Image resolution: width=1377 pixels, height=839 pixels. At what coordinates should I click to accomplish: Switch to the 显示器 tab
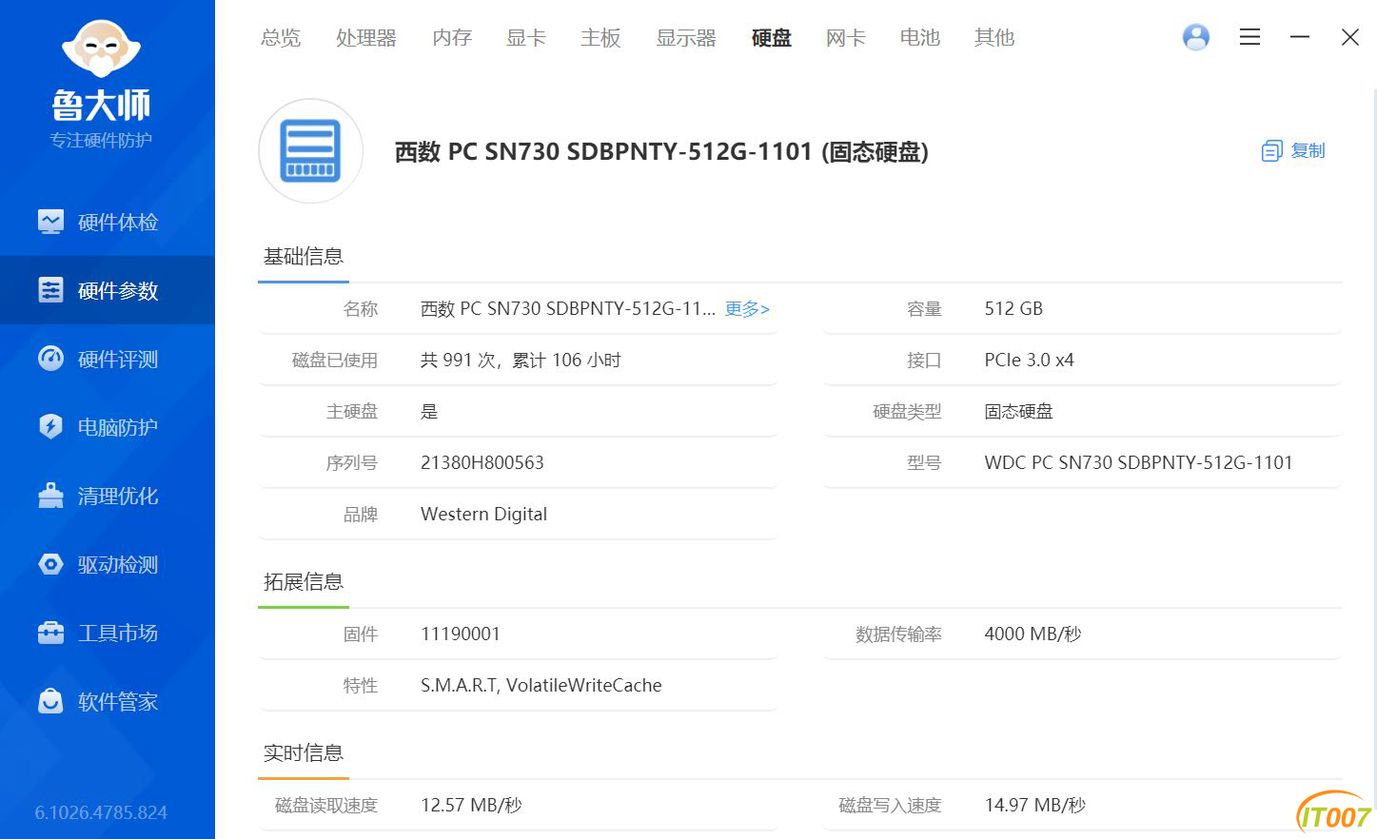pos(686,38)
